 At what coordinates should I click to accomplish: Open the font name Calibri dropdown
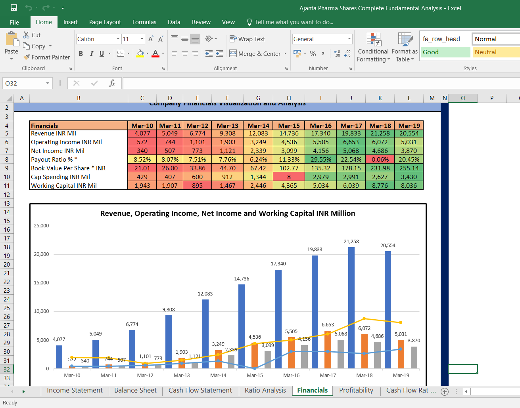(x=118, y=39)
